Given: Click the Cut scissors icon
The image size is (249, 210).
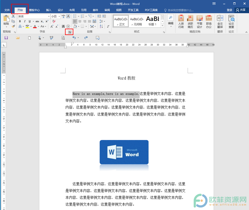Looking at the screenshot, I should click(x=13, y=16).
